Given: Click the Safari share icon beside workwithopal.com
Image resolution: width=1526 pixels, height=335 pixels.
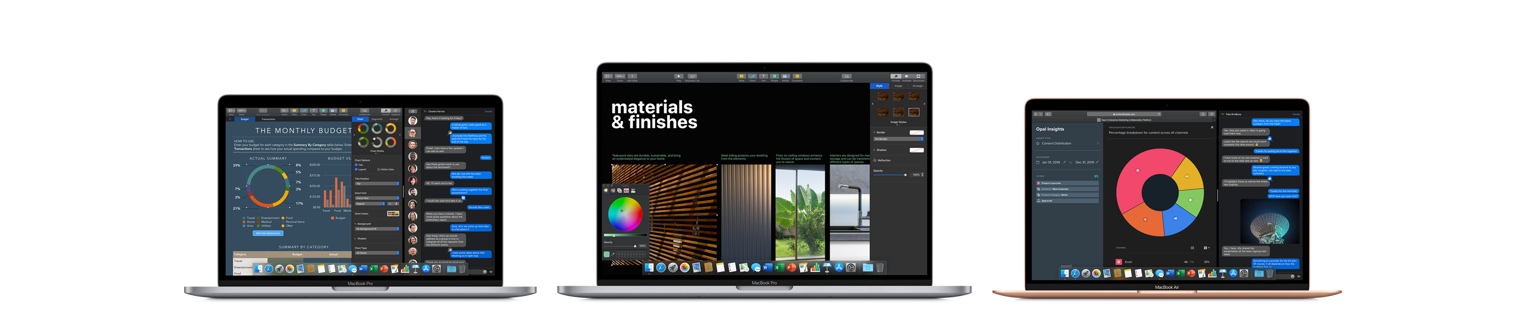Looking at the screenshot, I should point(1203,114).
